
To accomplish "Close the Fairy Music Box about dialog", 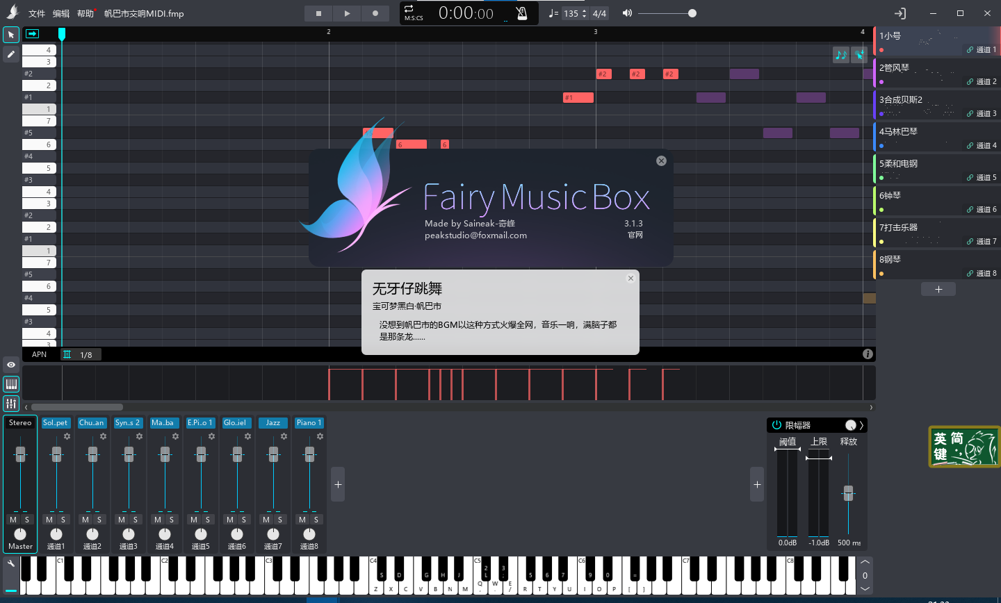I will point(661,160).
